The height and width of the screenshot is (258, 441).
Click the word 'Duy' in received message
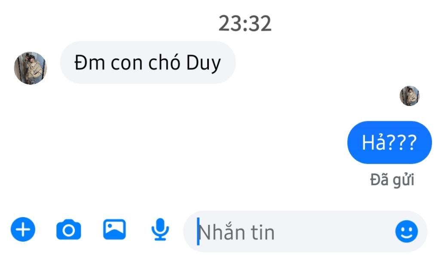click(204, 63)
